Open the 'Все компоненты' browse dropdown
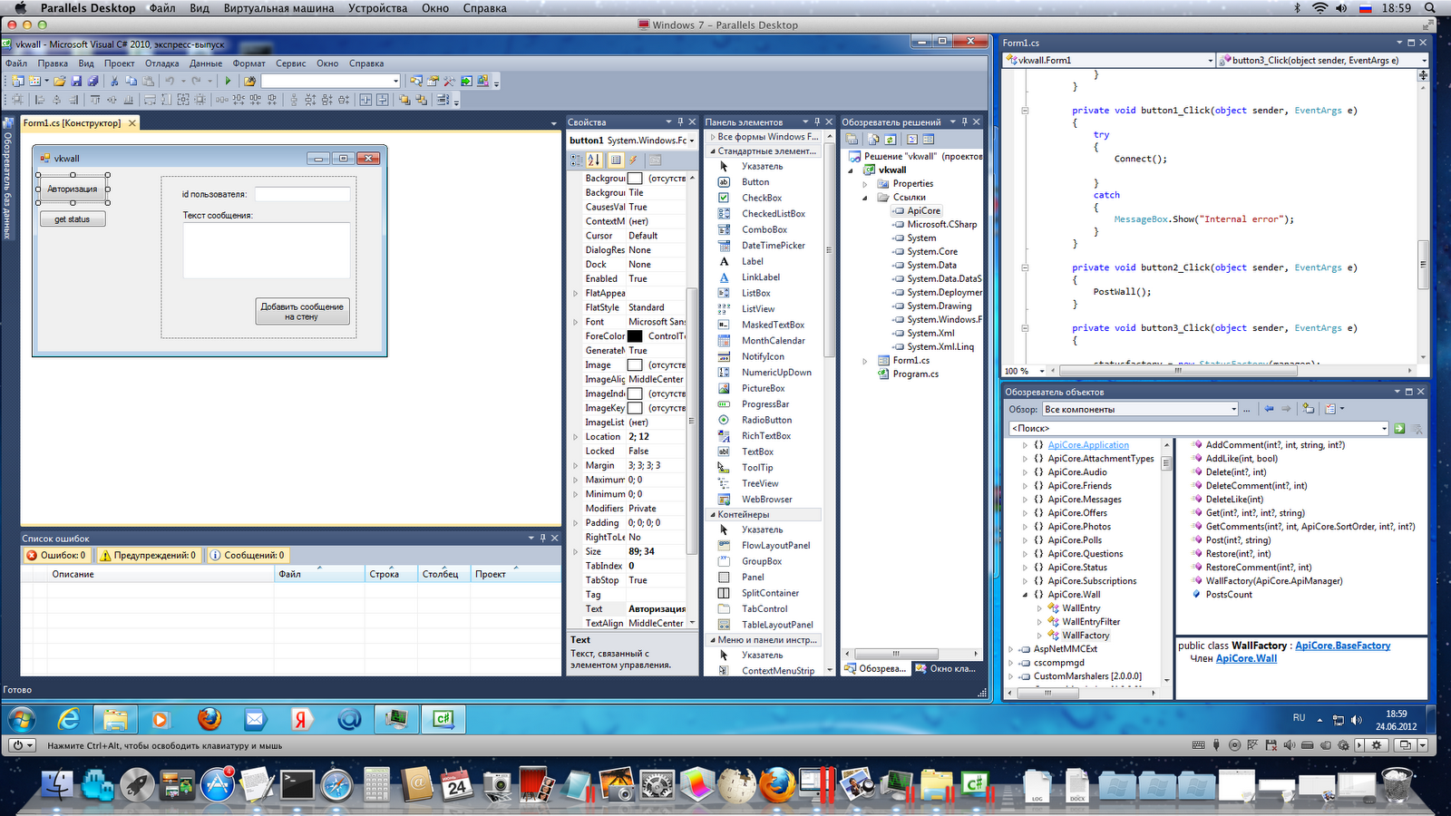Screen dimensions: 1451x816 1233,409
